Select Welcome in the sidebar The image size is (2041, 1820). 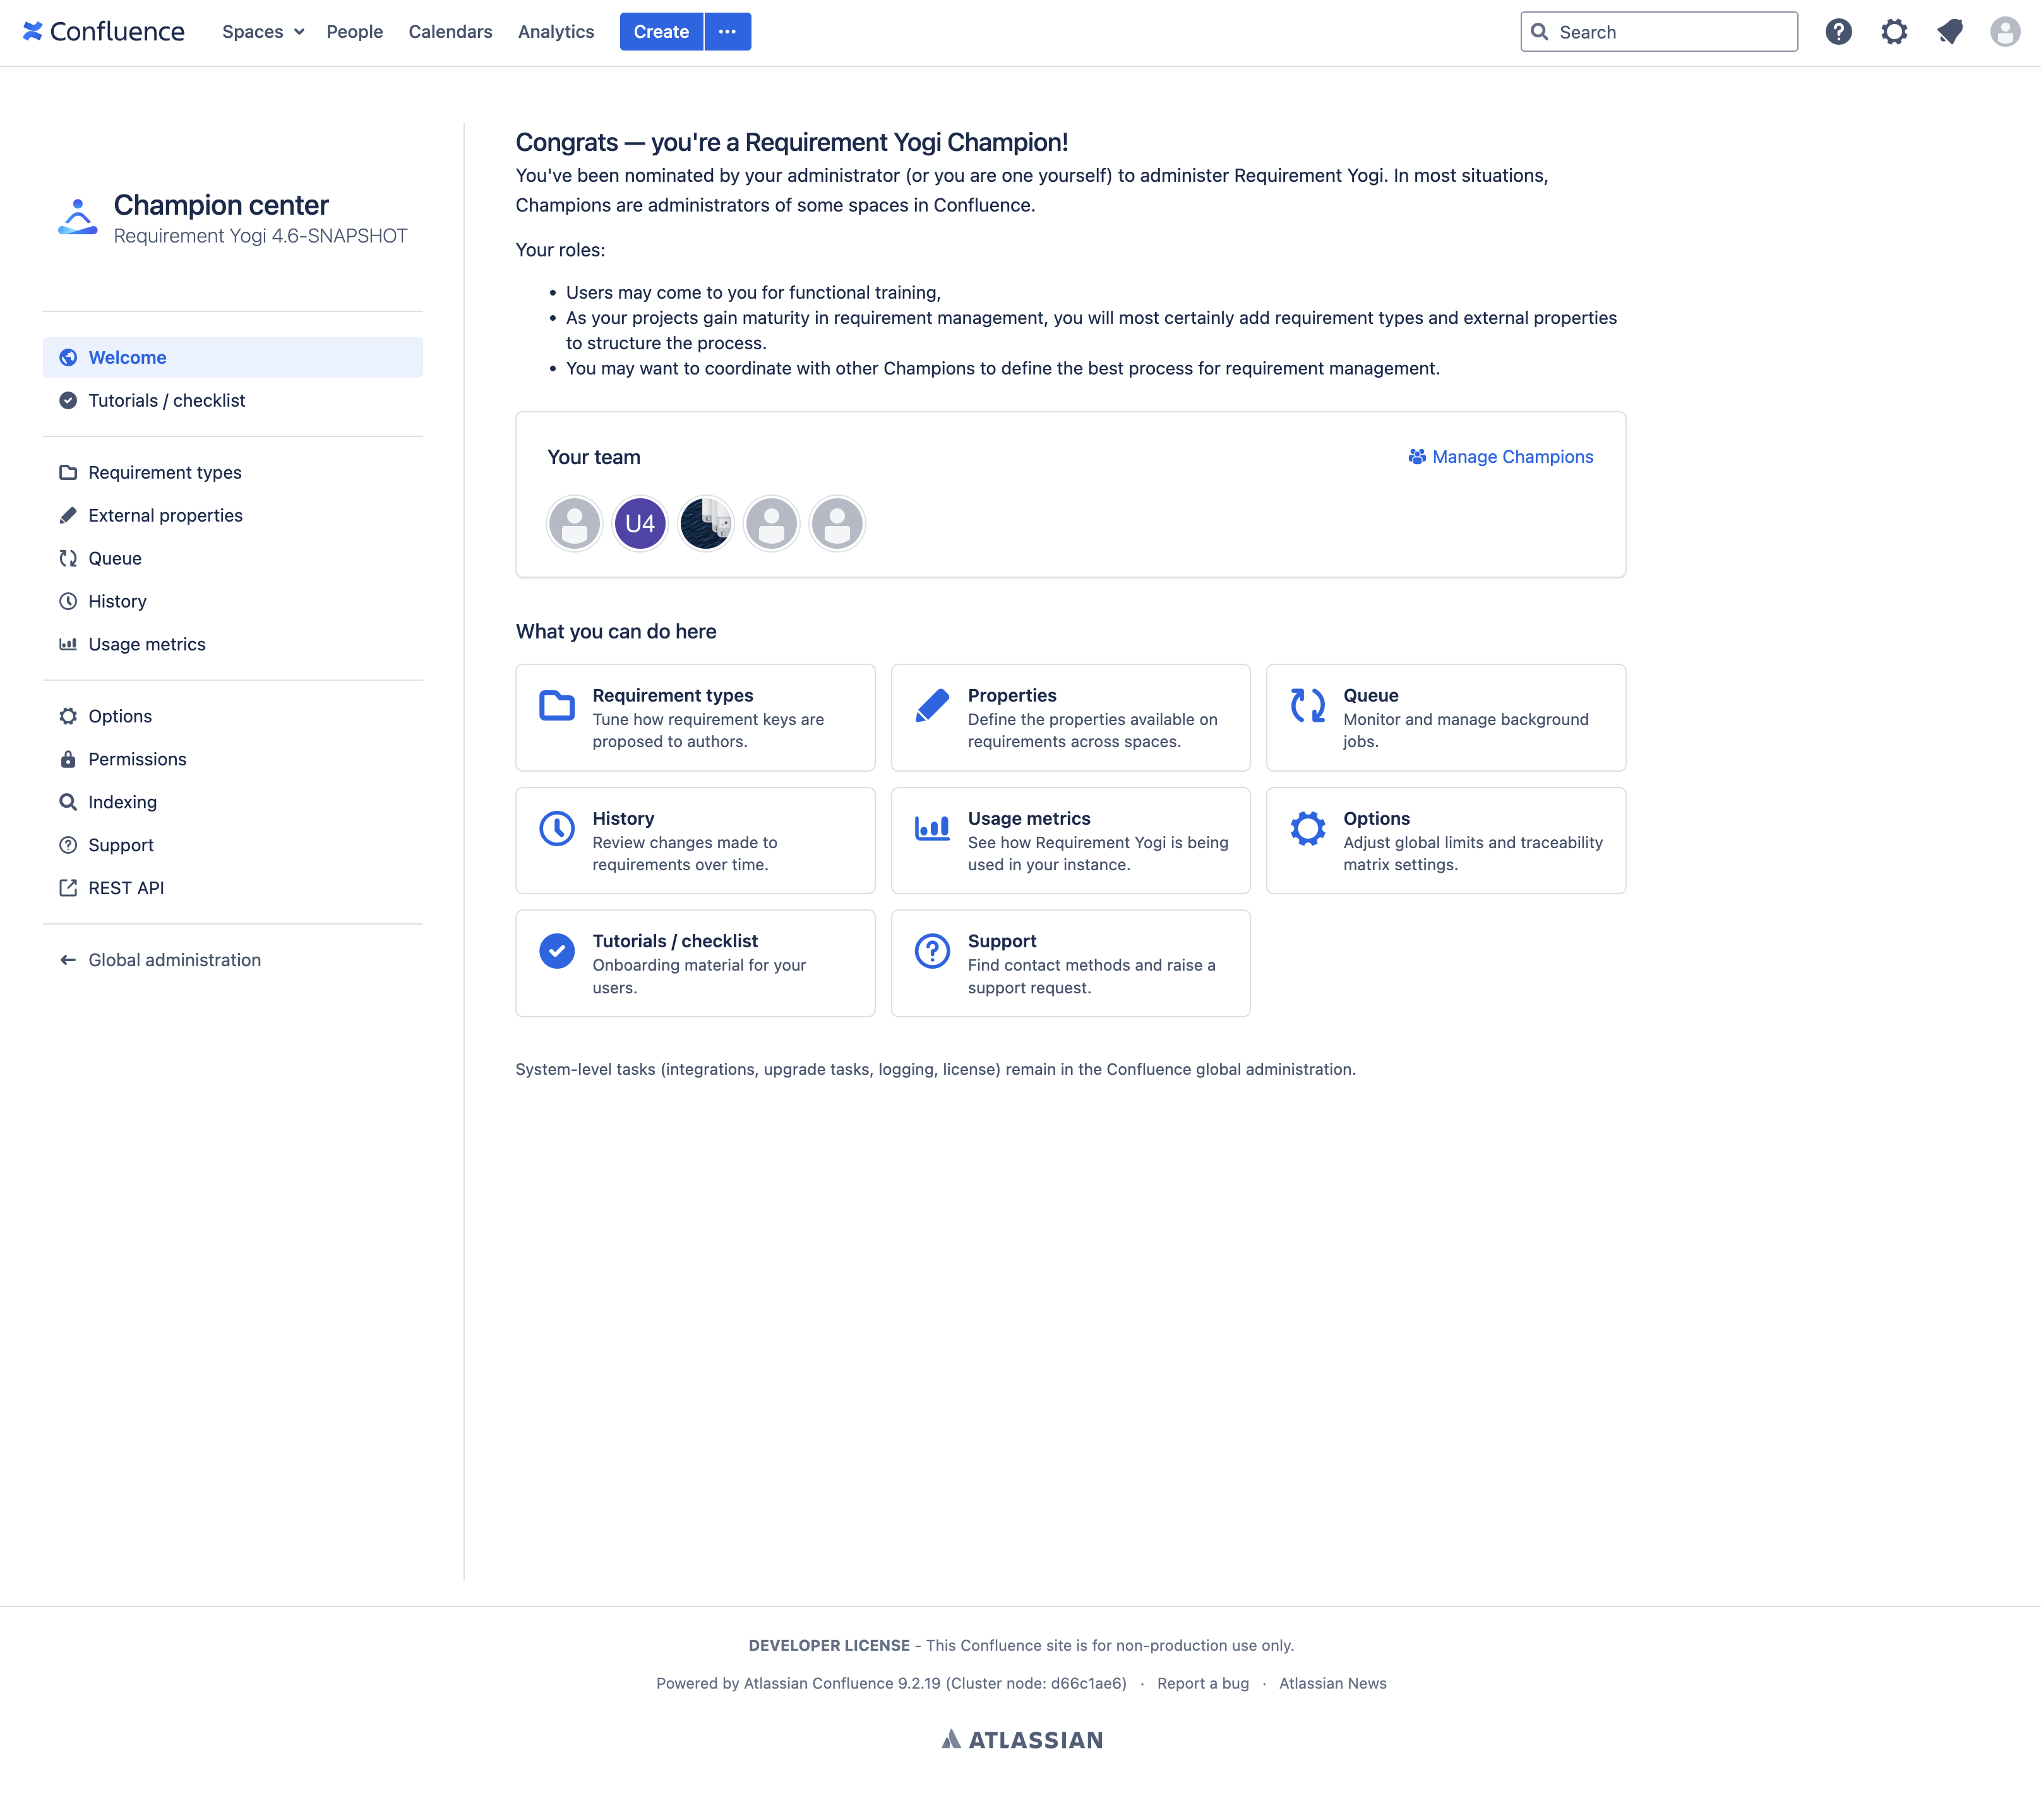tap(233, 358)
